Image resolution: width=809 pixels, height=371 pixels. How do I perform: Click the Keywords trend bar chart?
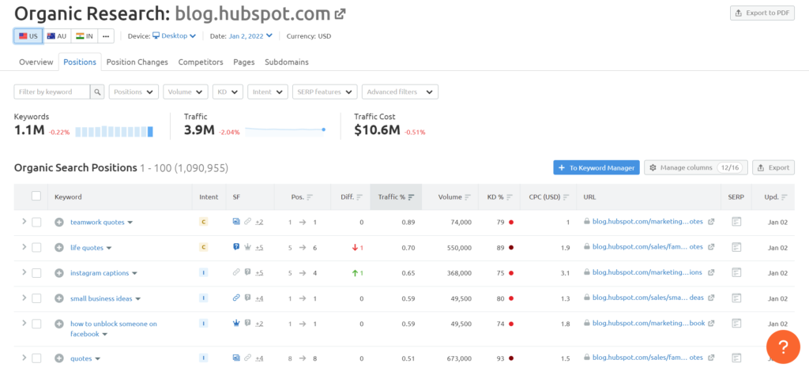[115, 131]
